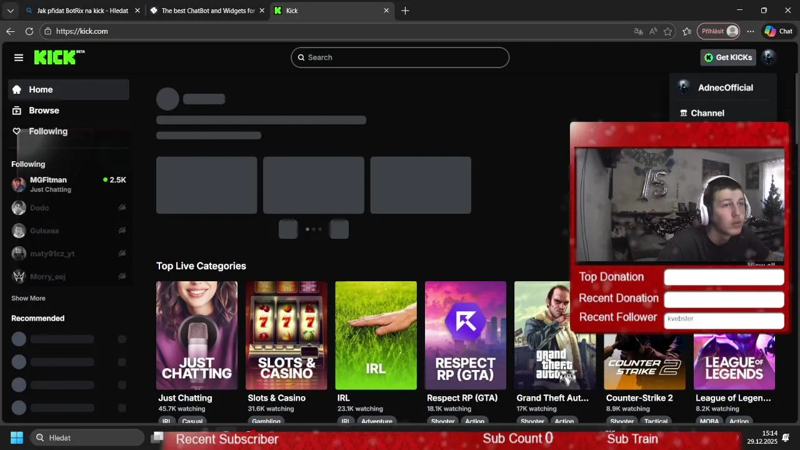Add page to favorites star
This screenshot has height=450, width=800.
tap(668, 31)
